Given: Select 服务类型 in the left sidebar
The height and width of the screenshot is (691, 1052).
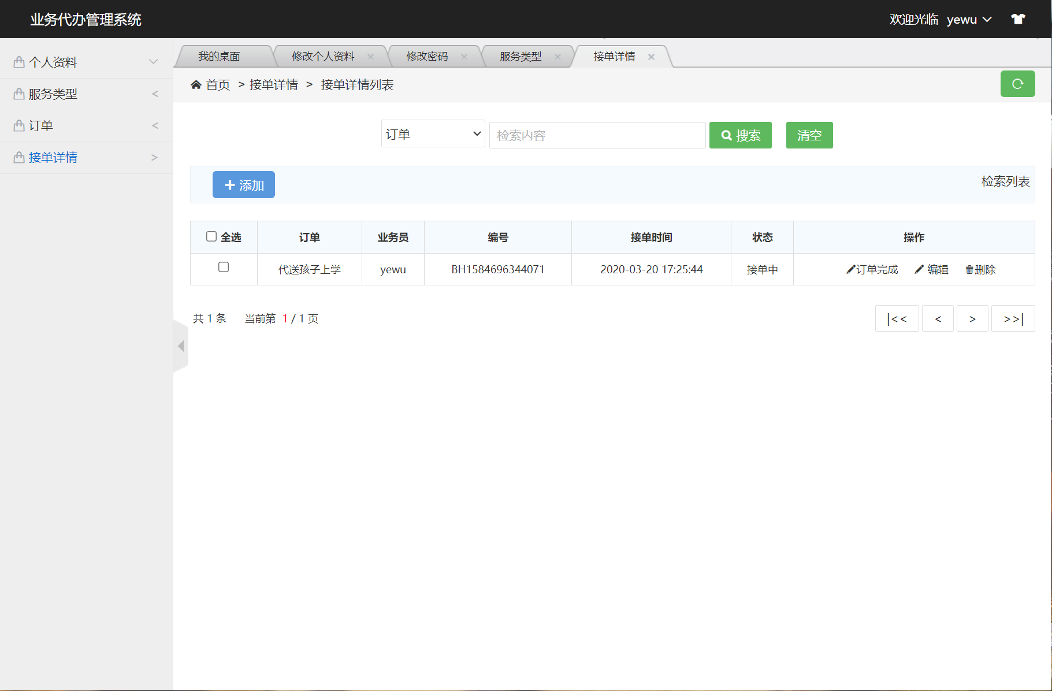Looking at the screenshot, I should pyautogui.click(x=54, y=94).
